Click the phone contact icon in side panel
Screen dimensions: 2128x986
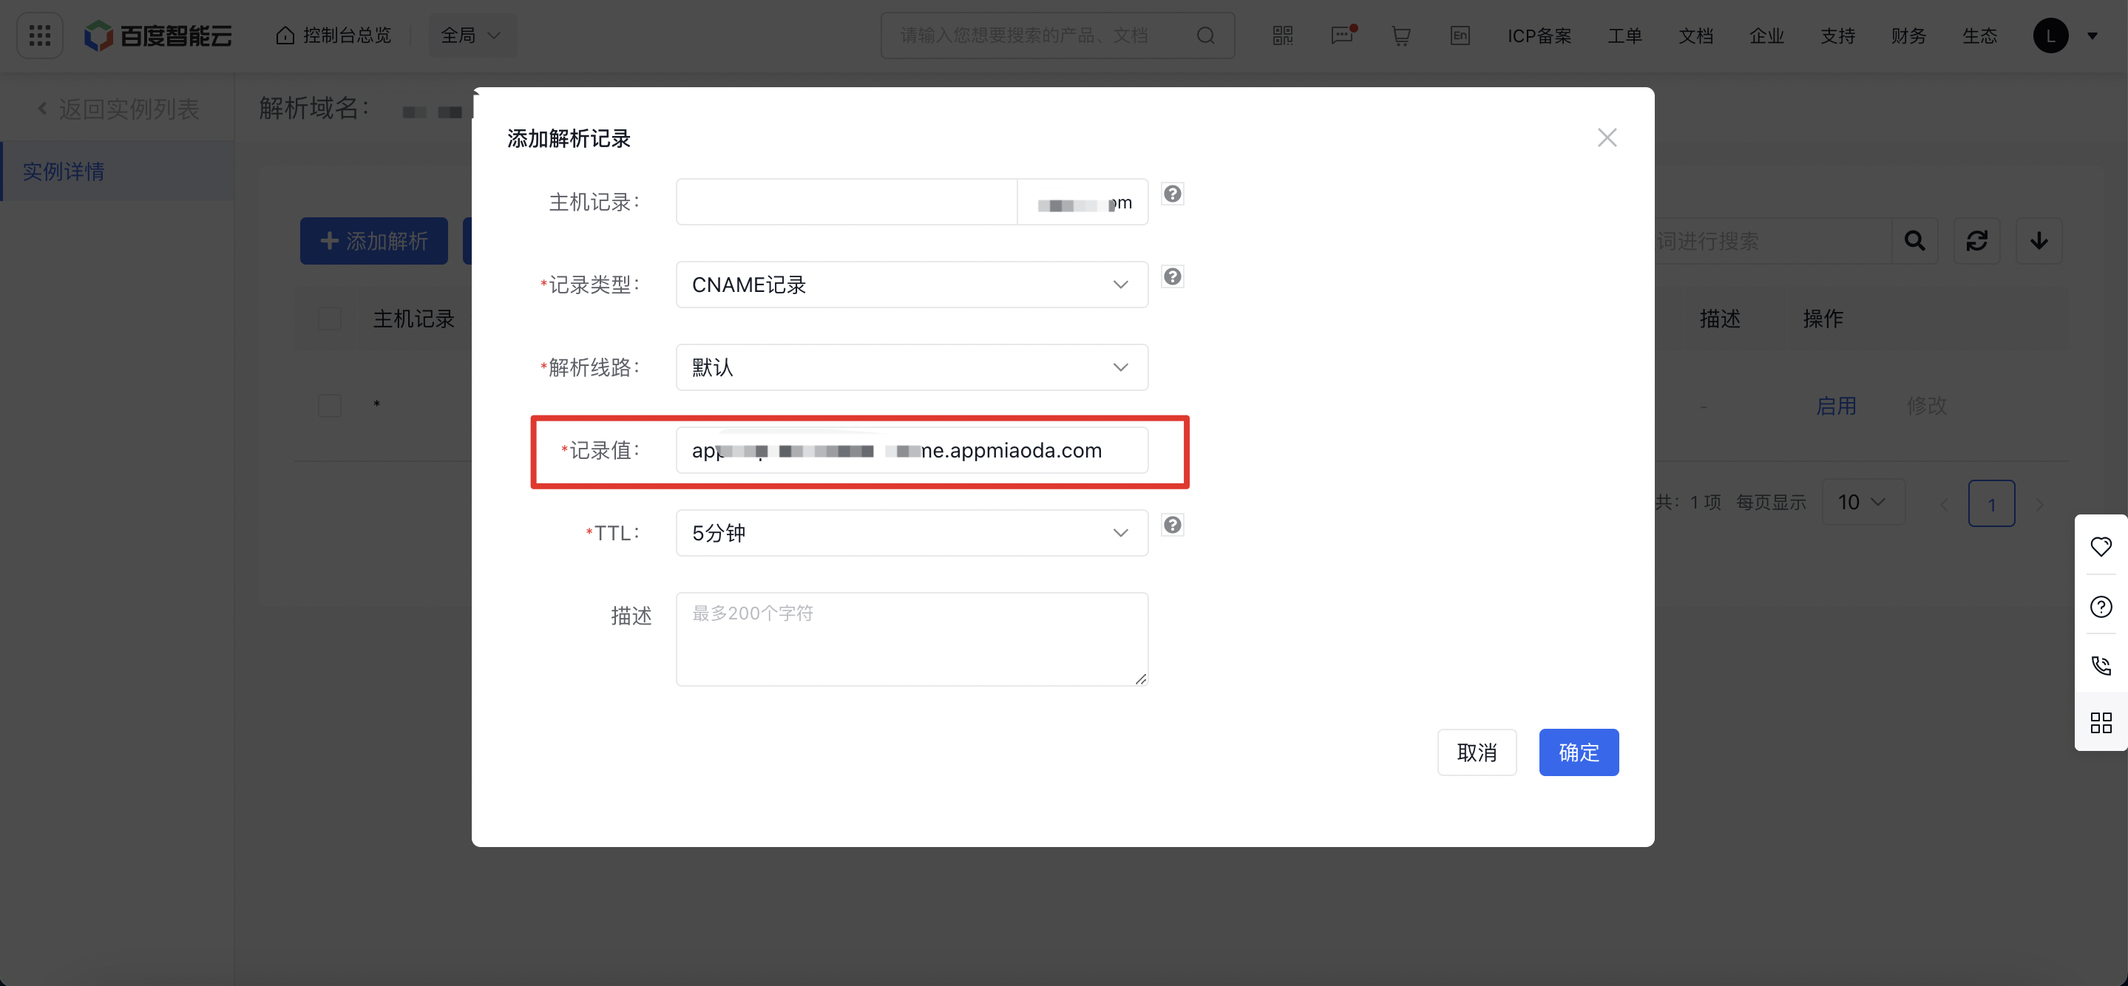click(x=2100, y=666)
